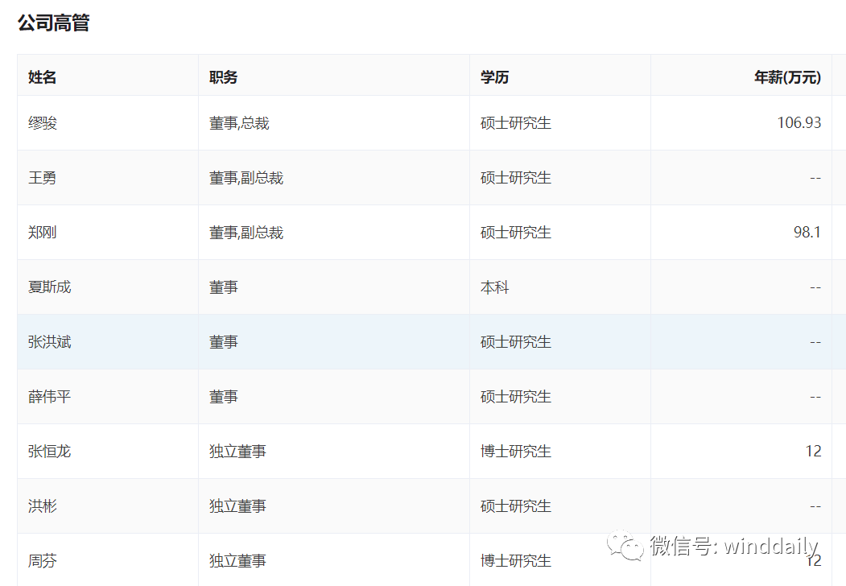Select the highlighted 张洪斌 name cell
This screenshot has height=586, width=846.
click(x=50, y=342)
